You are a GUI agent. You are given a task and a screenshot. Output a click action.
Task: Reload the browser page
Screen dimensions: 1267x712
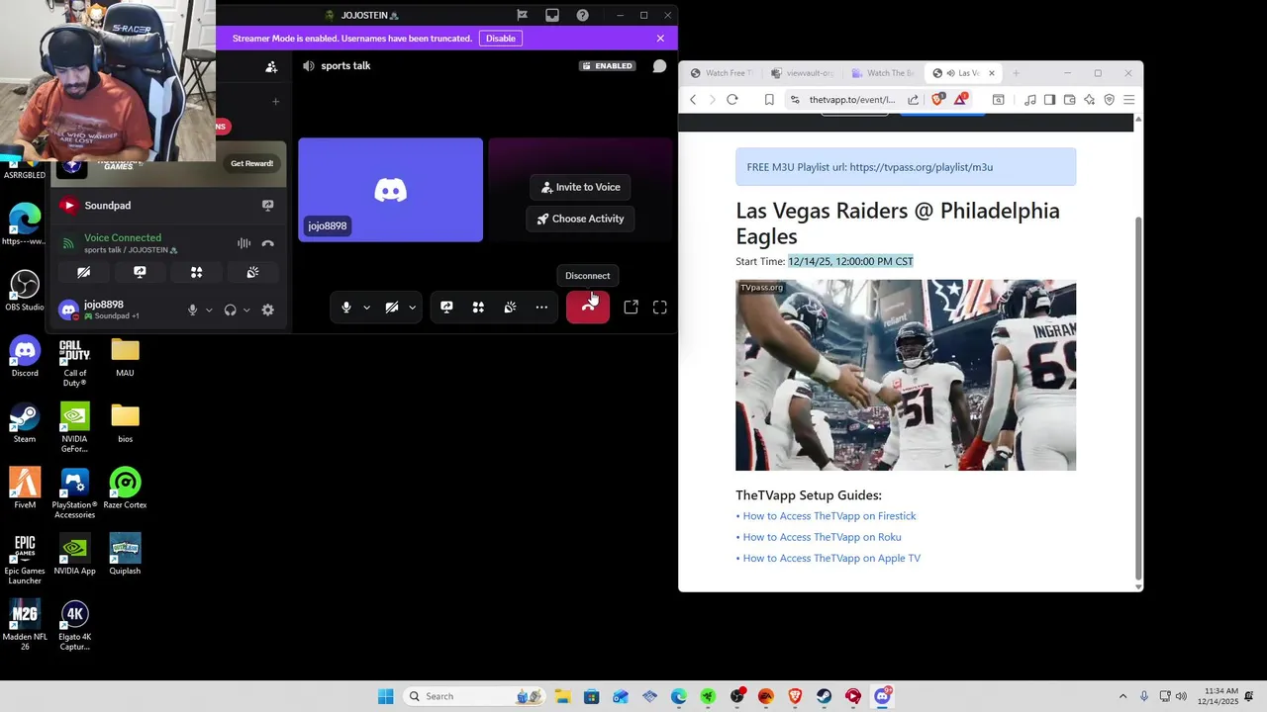pos(732,100)
